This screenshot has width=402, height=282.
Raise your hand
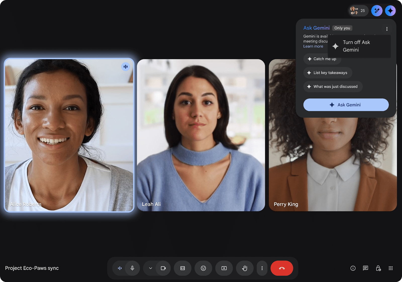tap(244, 268)
